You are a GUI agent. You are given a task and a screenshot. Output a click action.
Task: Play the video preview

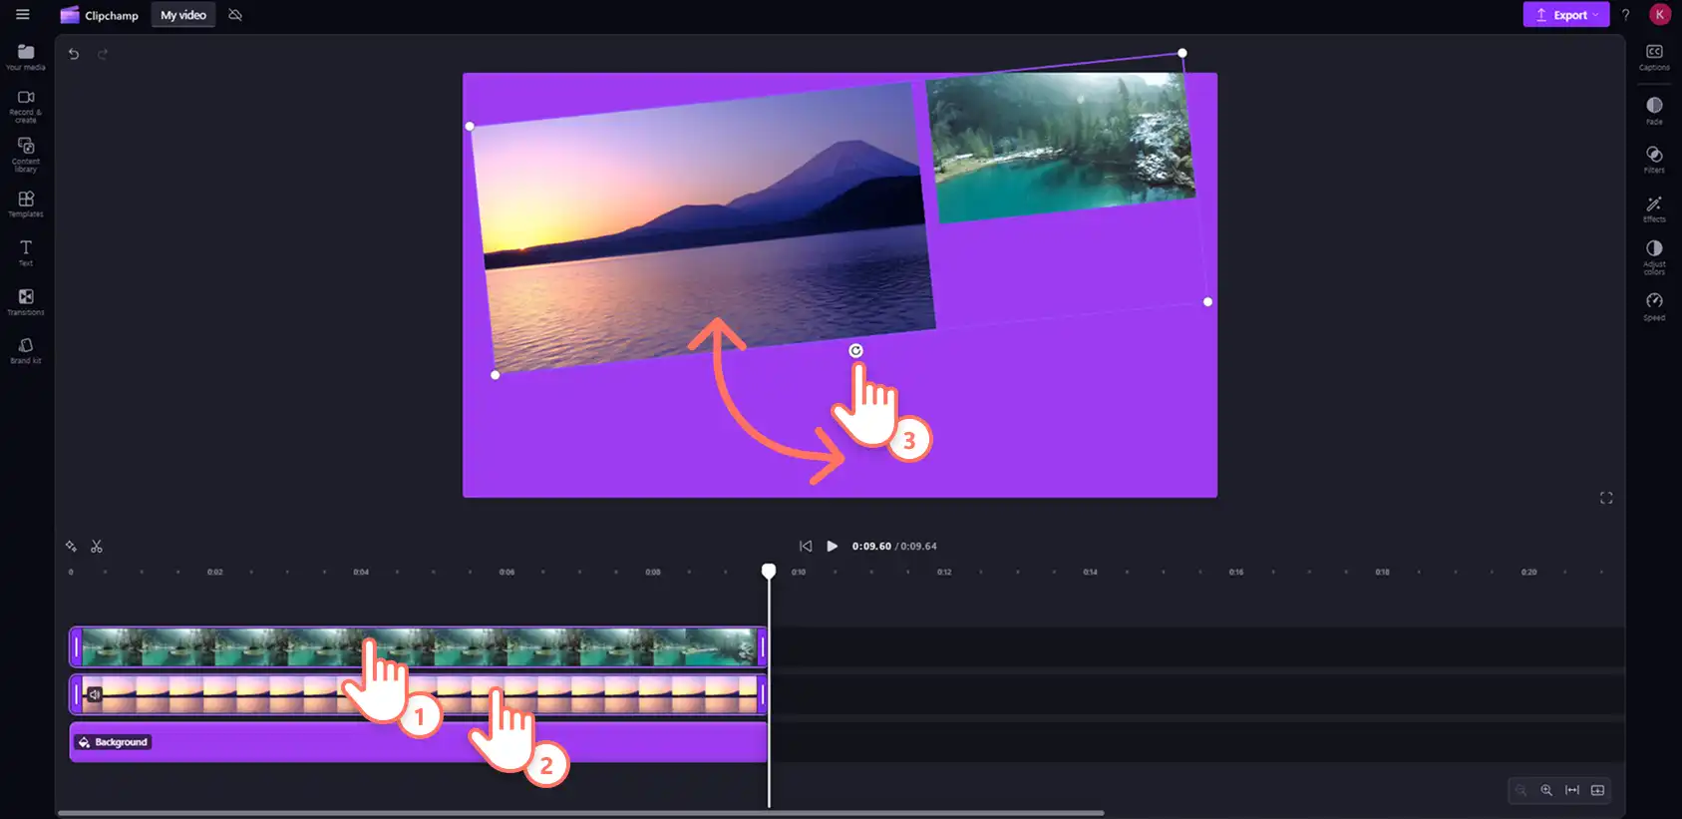click(x=832, y=546)
